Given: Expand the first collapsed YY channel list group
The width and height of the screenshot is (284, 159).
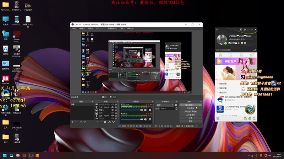Looking at the screenshot, I should [x=218, y=84].
